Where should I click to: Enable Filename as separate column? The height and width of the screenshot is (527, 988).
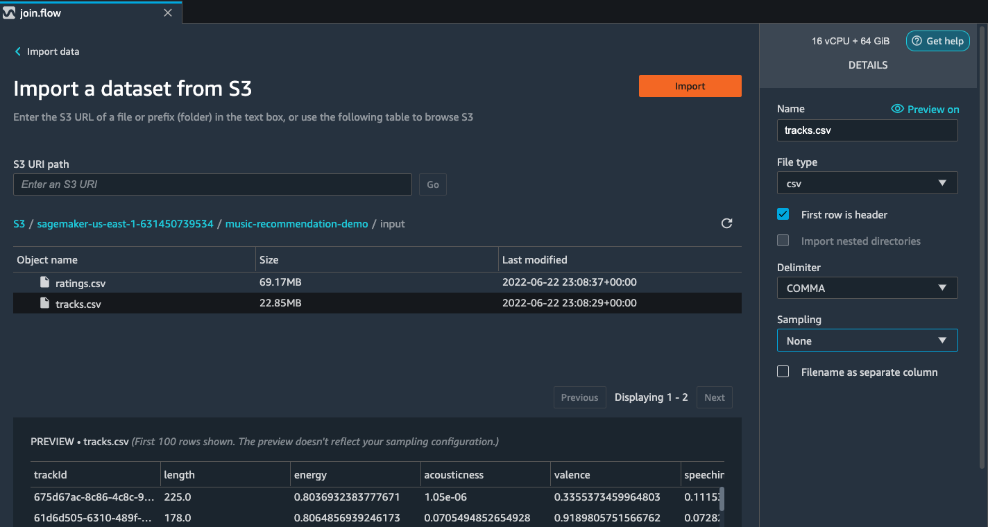click(783, 372)
